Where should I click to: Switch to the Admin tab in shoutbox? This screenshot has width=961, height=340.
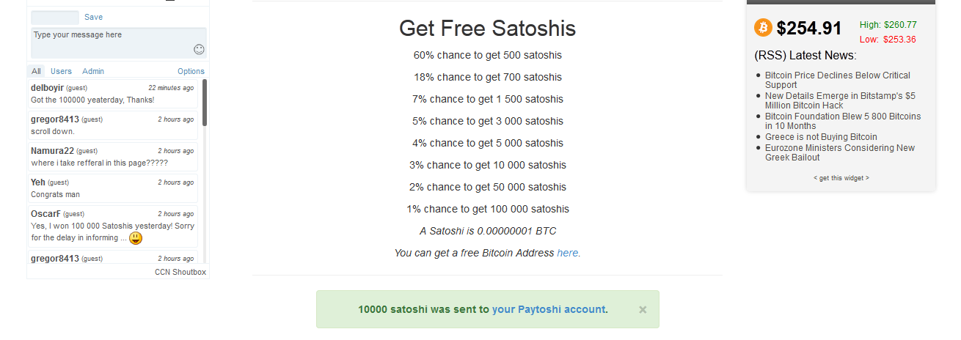(93, 71)
